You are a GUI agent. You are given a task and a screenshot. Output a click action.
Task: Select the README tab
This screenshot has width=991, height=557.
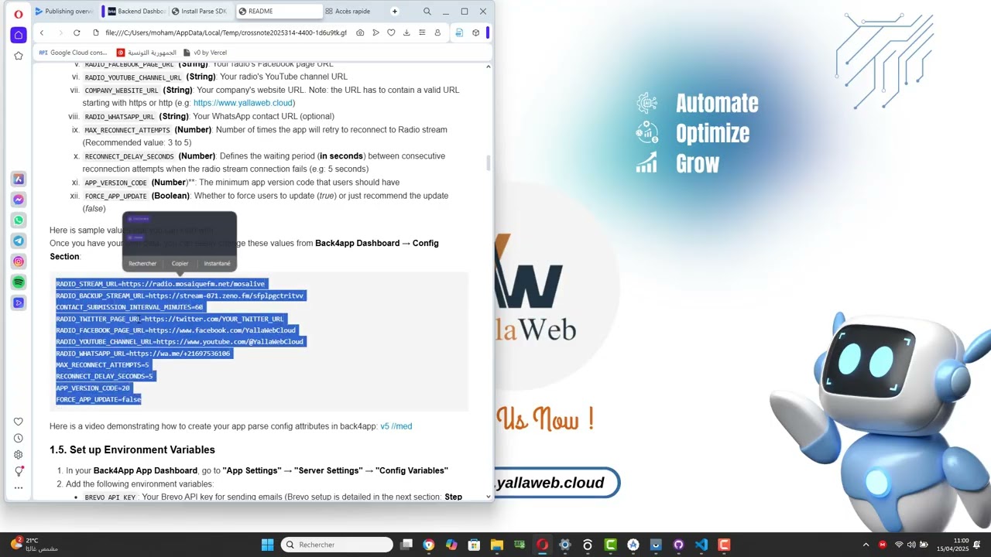(x=279, y=12)
